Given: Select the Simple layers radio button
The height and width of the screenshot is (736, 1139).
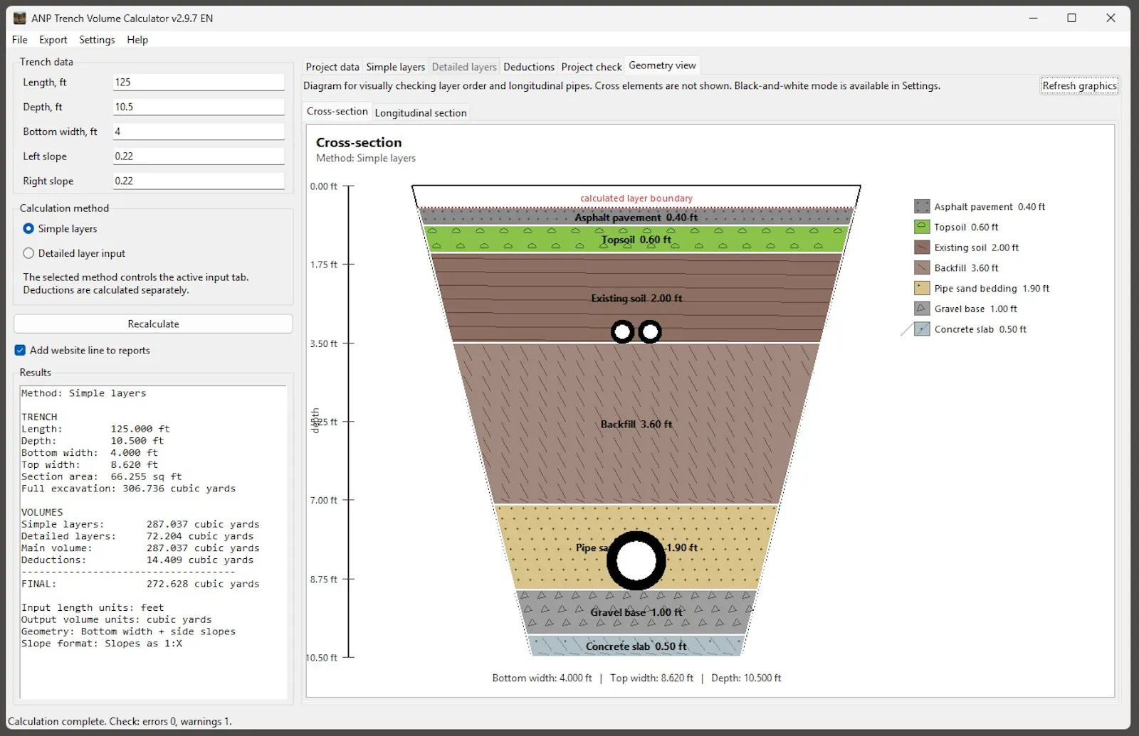Looking at the screenshot, I should [x=28, y=228].
